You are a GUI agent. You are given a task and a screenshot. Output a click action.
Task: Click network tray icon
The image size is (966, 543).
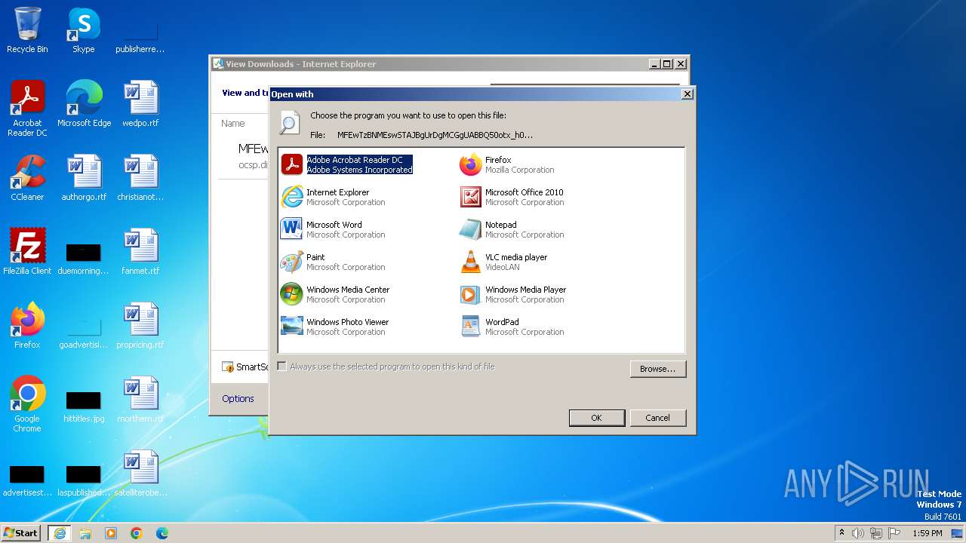[876, 533]
